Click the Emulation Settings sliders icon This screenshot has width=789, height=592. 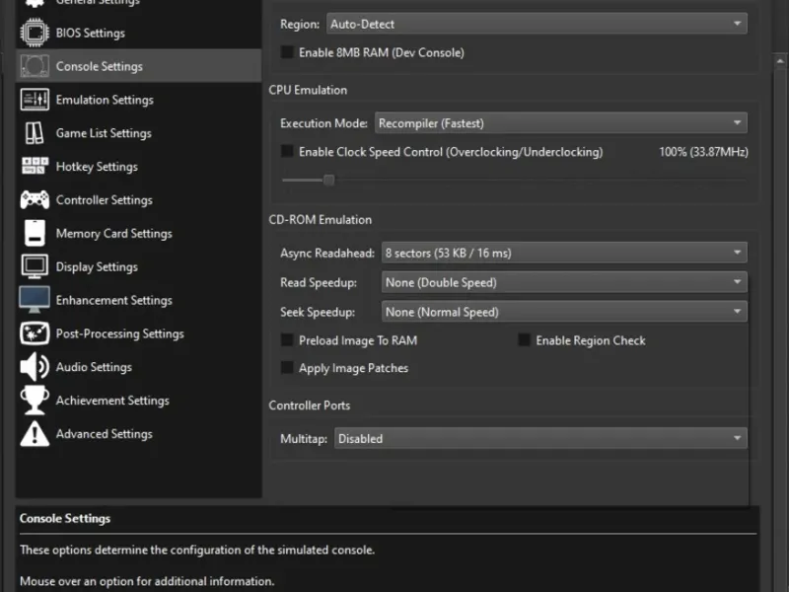pos(35,100)
